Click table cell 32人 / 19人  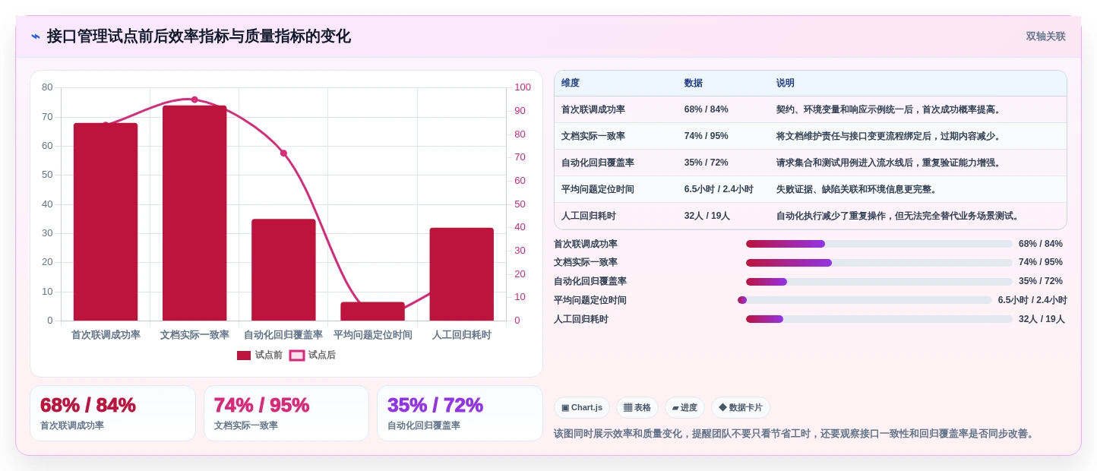point(707,216)
